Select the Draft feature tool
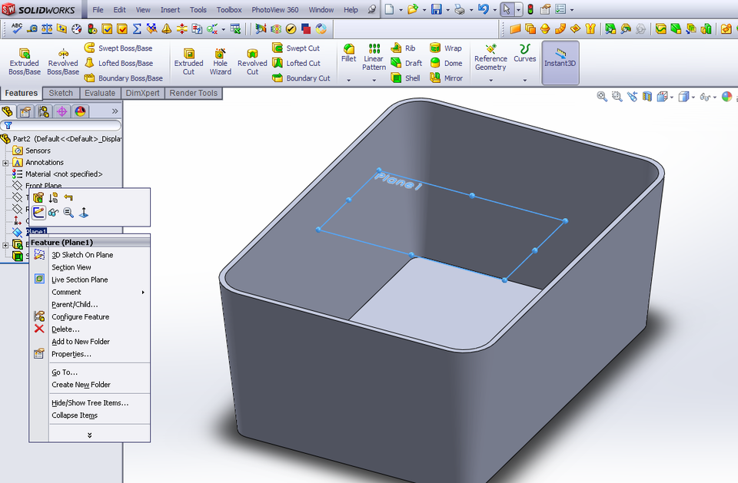 [x=407, y=63]
